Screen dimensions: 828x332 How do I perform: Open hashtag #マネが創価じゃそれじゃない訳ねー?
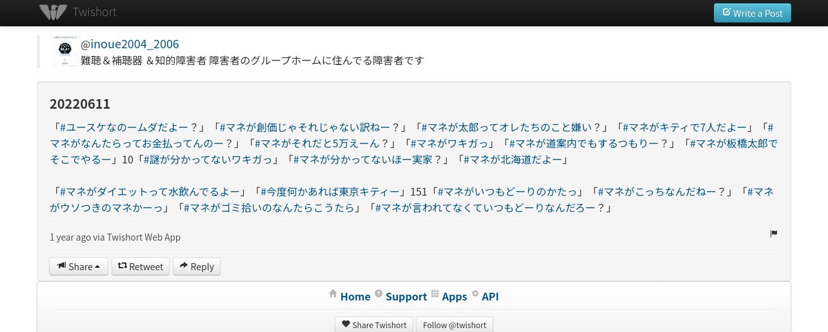pyautogui.click(x=304, y=127)
